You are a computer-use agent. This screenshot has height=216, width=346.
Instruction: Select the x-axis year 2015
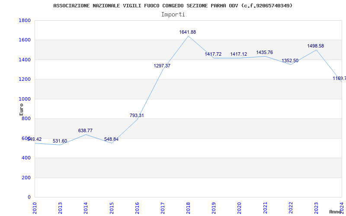pyautogui.click(x=112, y=208)
